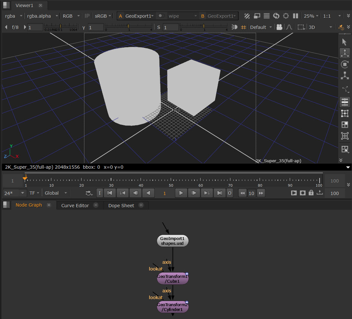Open the axis orientation options menu
The height and width of the screenshot is (319, 352).
(346, 90)
